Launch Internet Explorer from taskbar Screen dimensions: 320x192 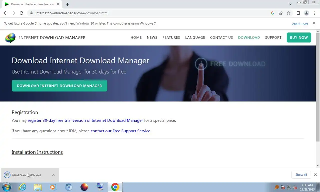click(x=22, y=187)
